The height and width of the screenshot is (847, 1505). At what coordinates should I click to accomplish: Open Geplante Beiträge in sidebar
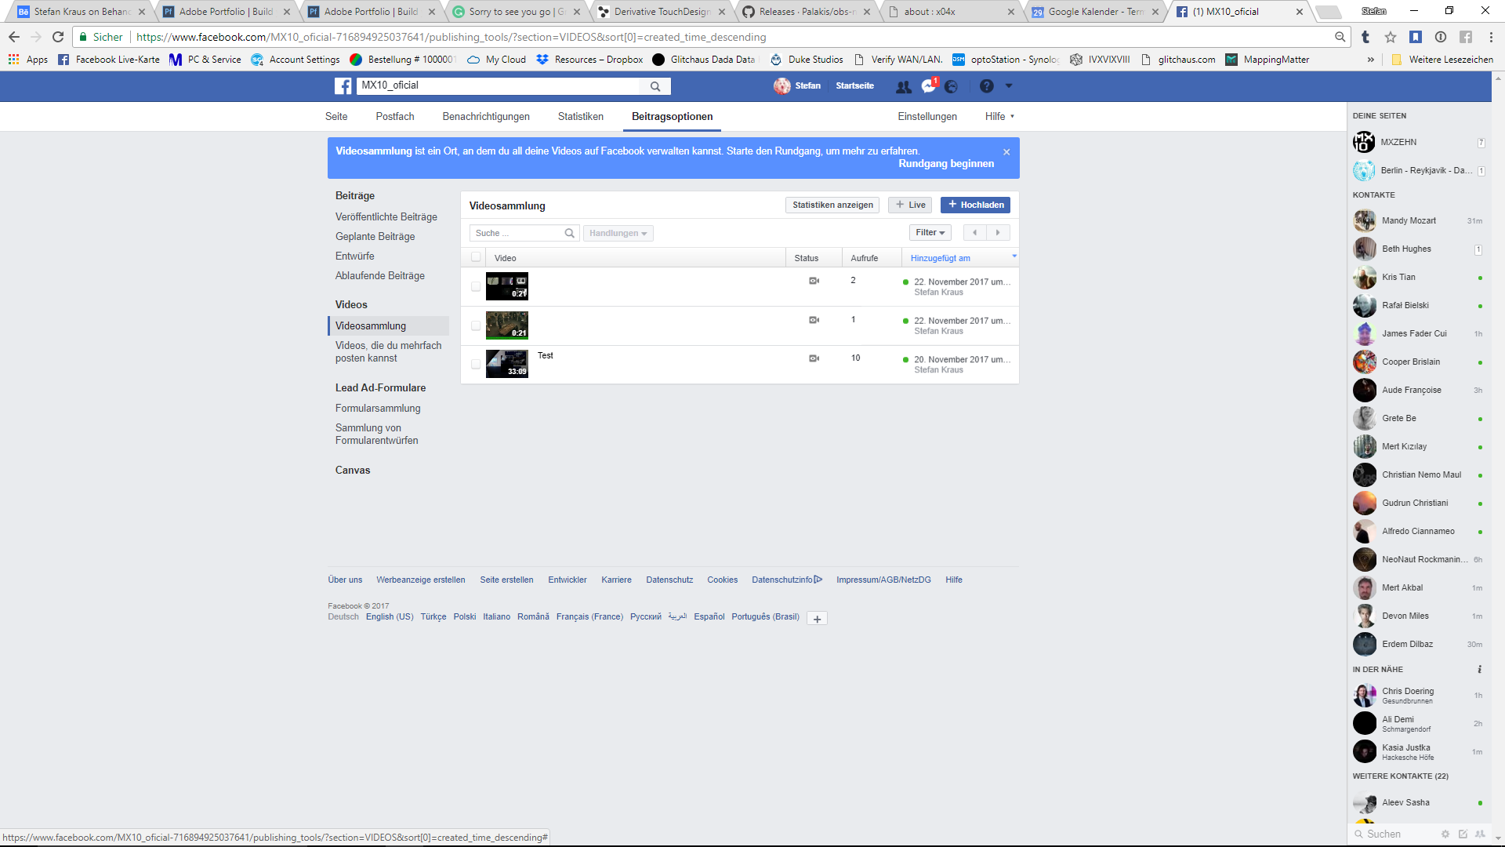coord(375,237)
